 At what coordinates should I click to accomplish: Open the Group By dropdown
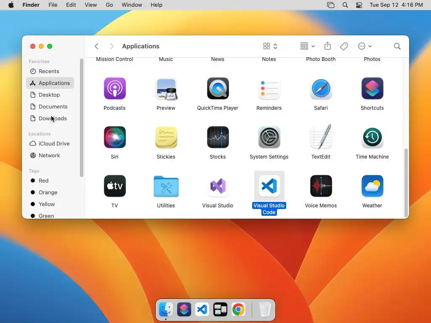(308, 46)
